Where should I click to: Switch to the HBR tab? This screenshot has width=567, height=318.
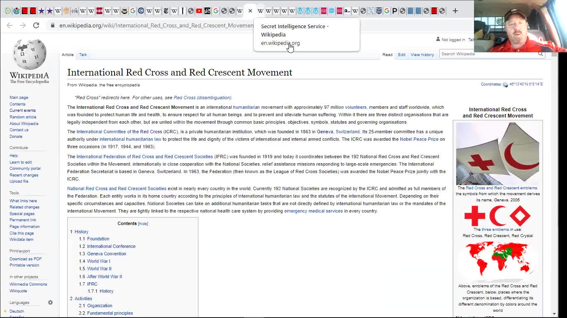[100, 11]
